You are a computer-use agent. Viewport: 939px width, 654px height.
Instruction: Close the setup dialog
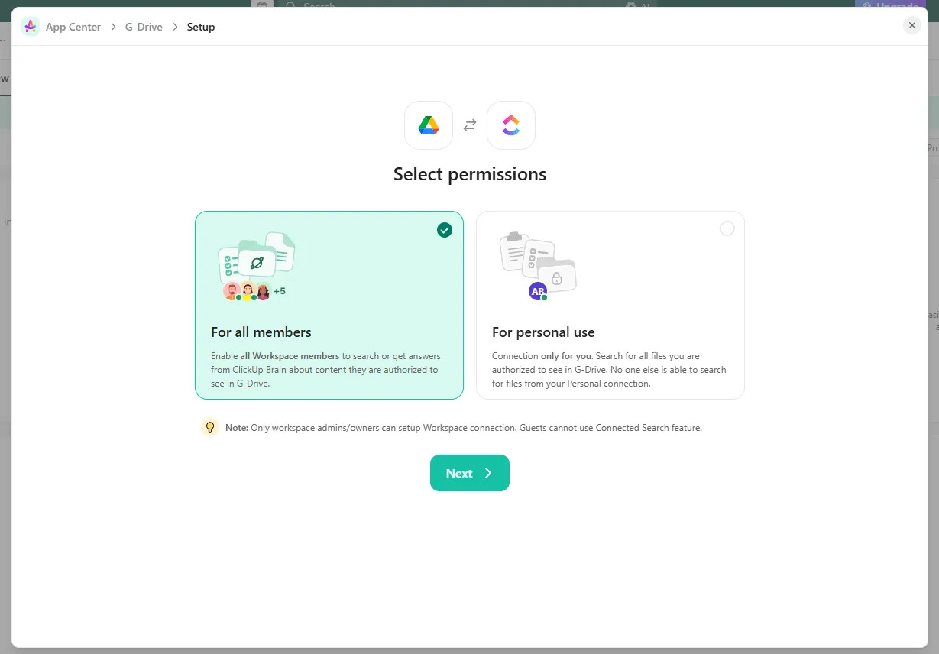[912, 25]
